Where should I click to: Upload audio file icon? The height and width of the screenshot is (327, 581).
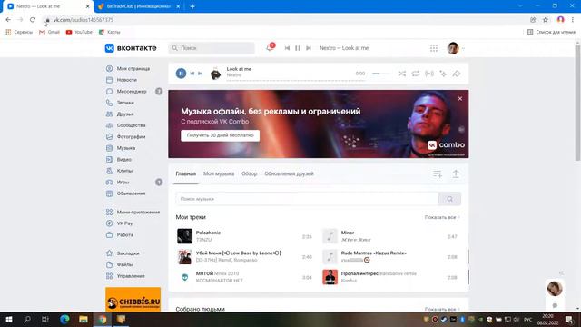tap(456, 173)
